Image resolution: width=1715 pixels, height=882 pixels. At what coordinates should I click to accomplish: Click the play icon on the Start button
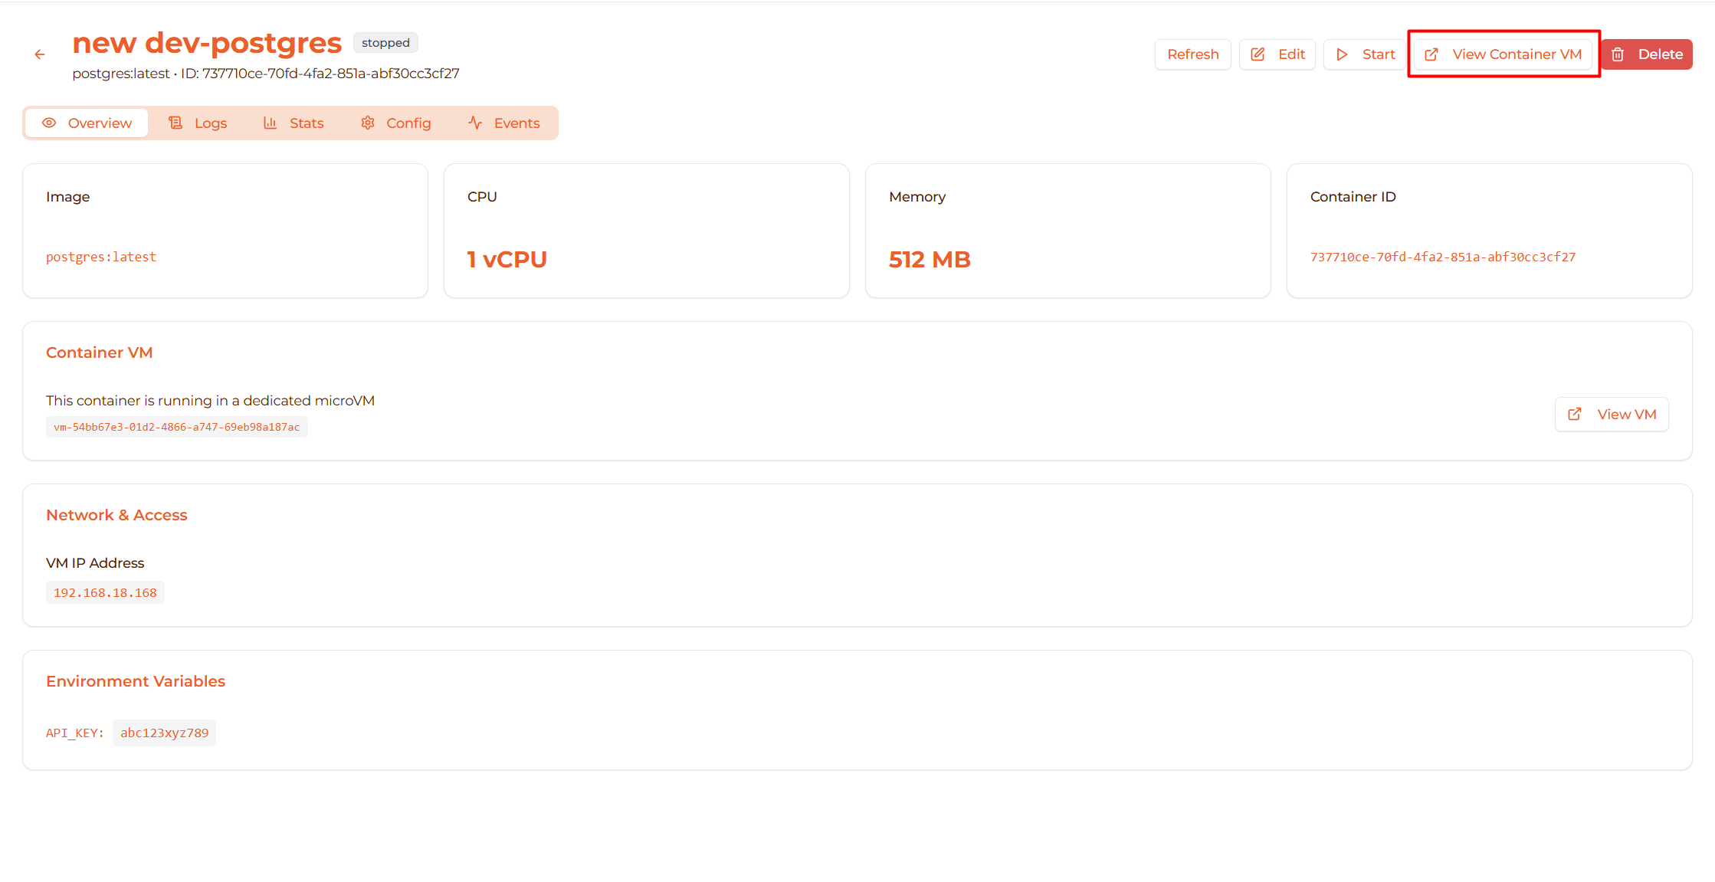1342,54
